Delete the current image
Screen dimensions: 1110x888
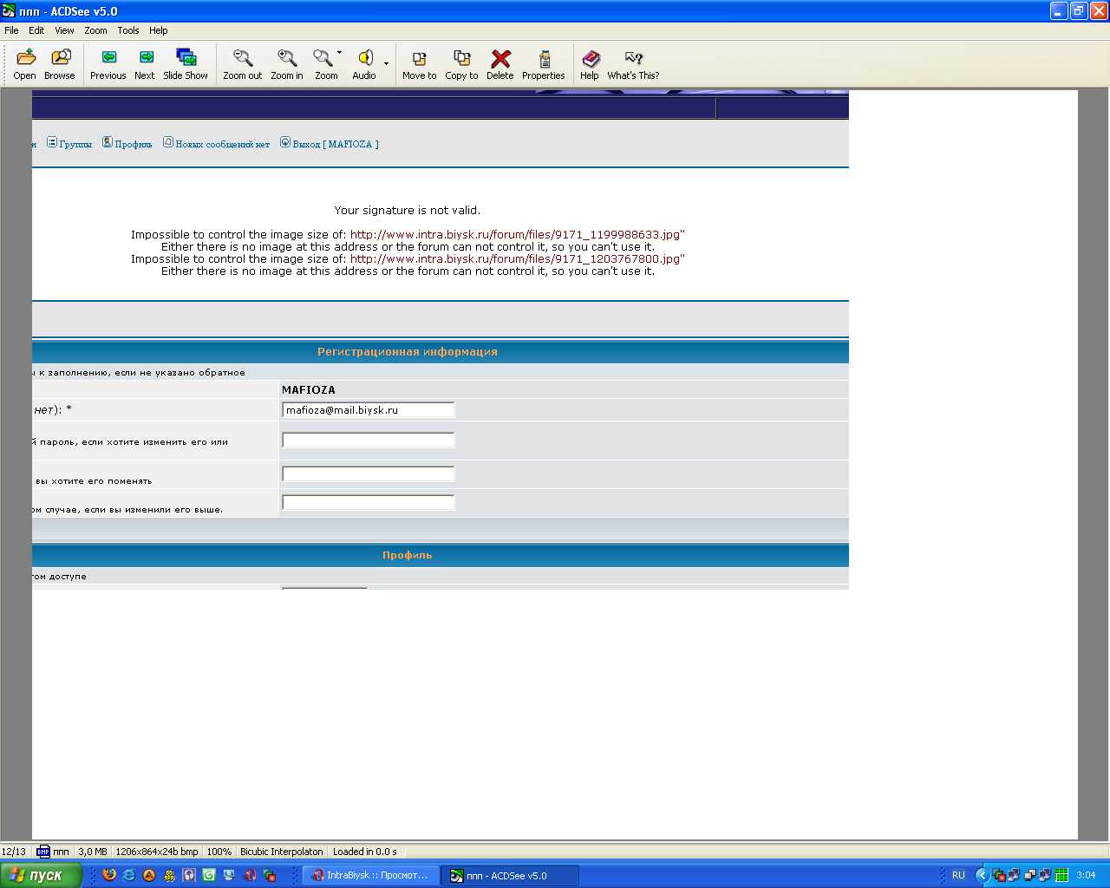pyautogui.click(x=500, y=64)
